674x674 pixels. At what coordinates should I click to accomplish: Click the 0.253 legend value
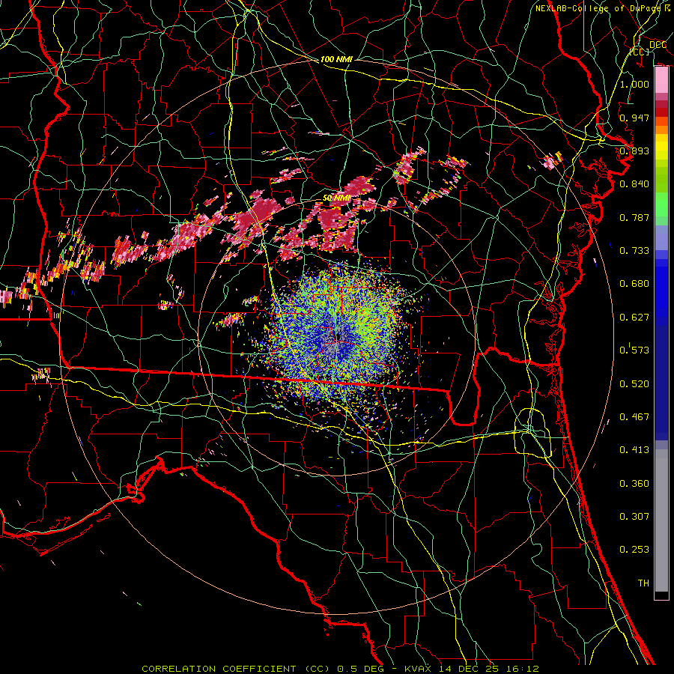coord(634,550)
